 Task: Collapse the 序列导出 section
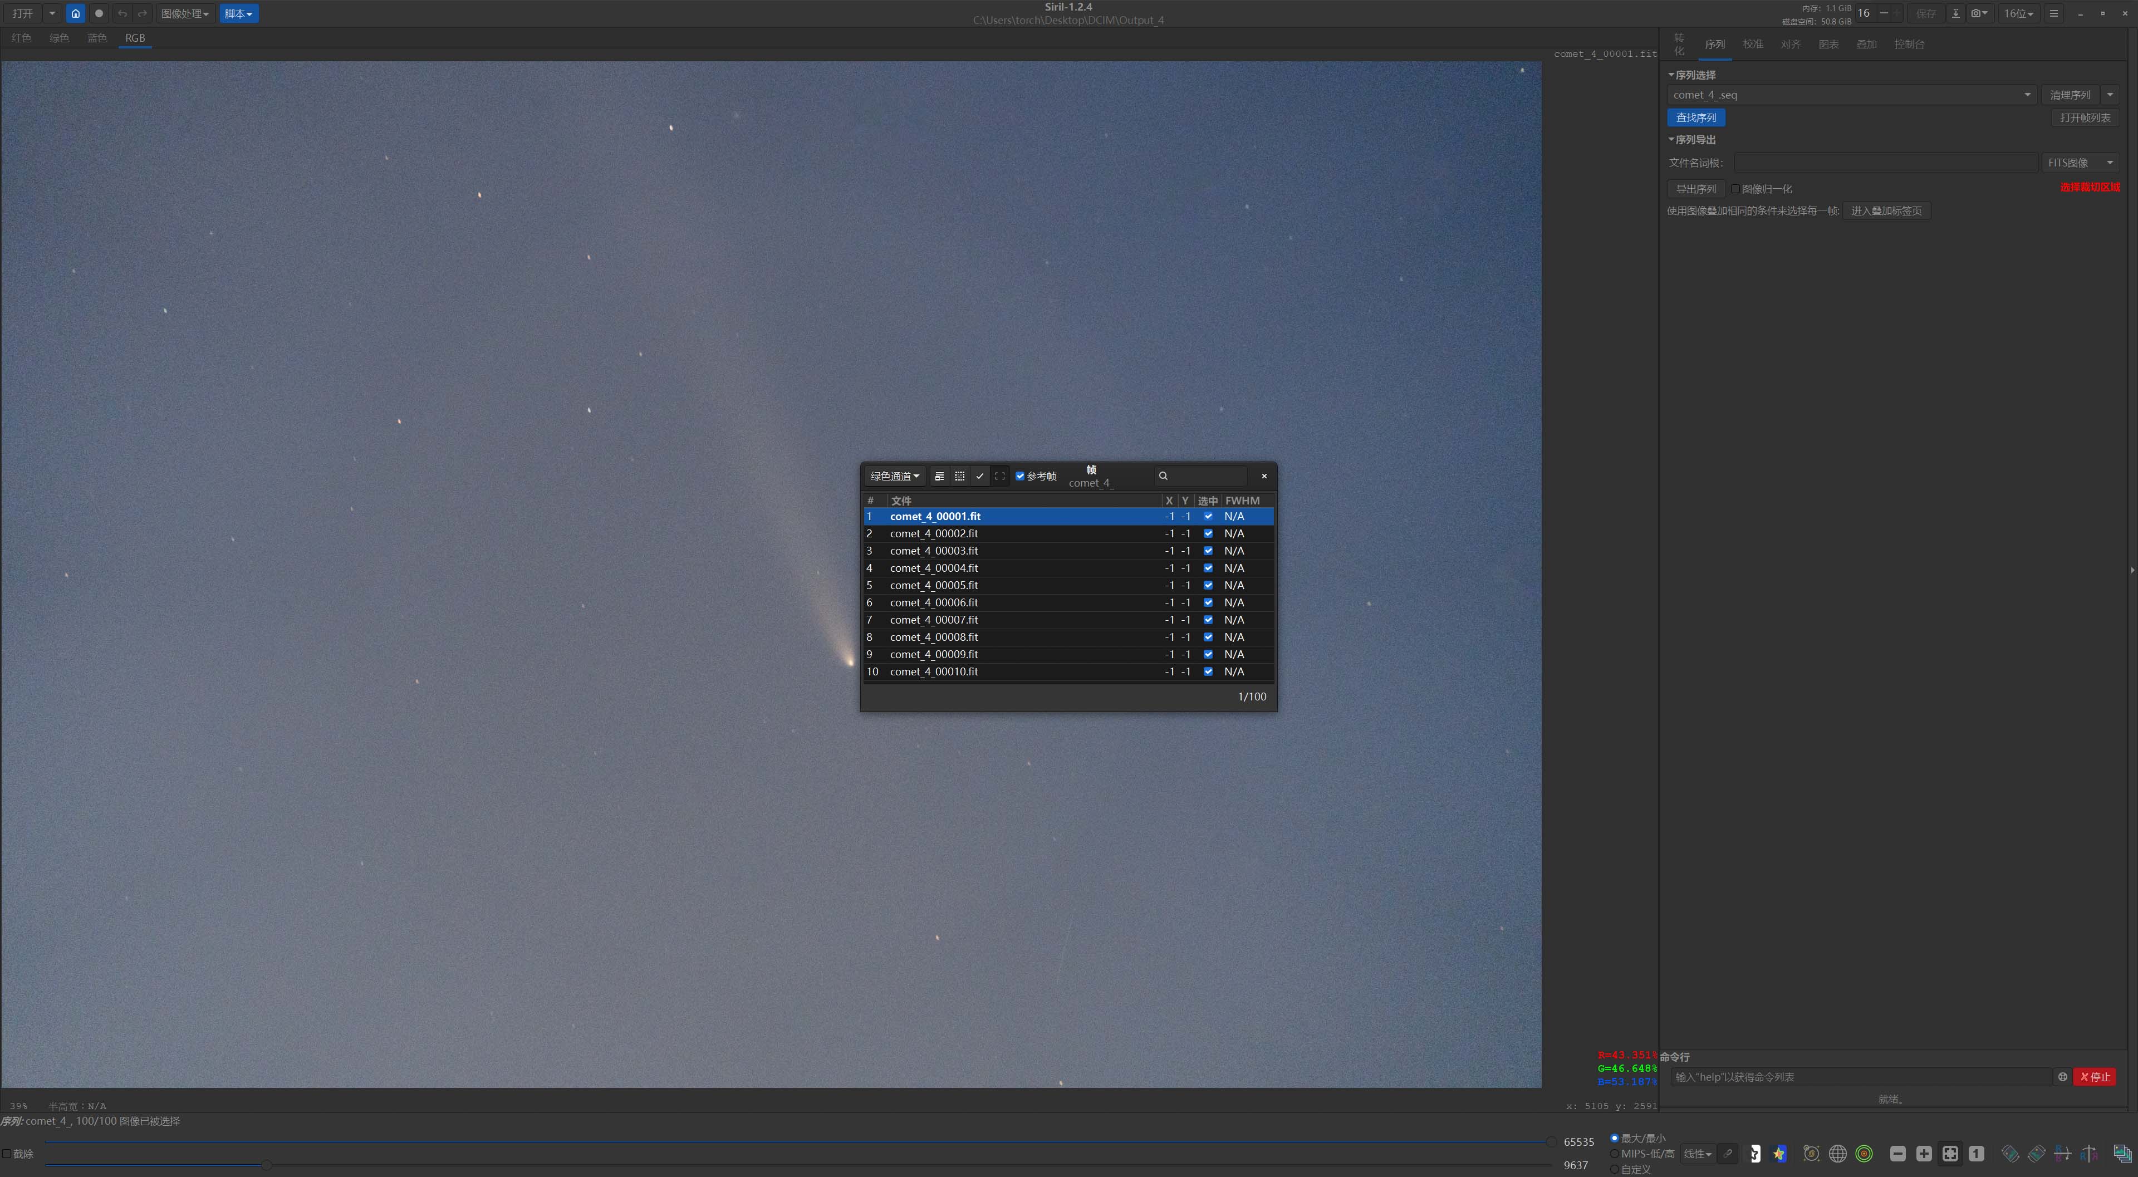tap(1691, 139)
